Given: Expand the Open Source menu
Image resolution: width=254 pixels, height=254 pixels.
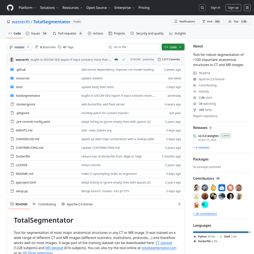Looking at the screenshot, I should click(98, 8).
